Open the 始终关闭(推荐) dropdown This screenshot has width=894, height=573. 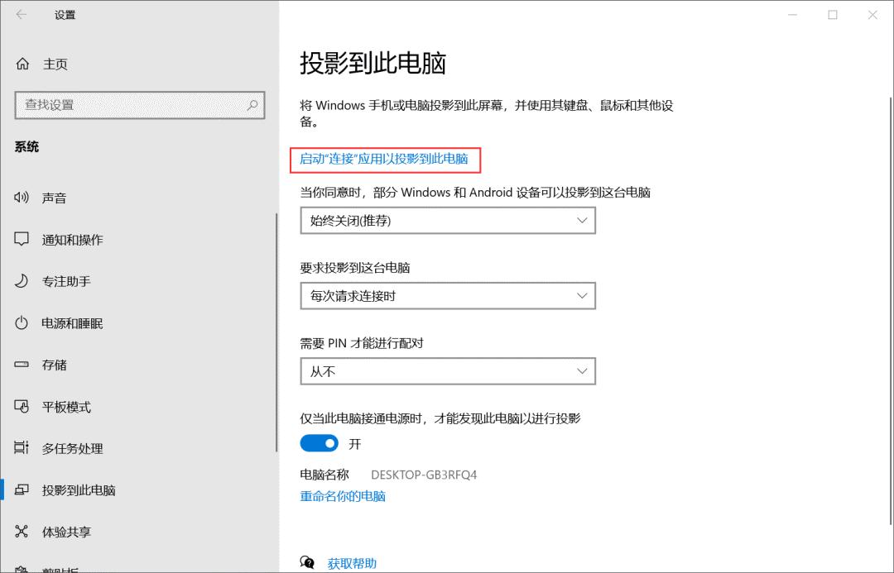point(448,220)
